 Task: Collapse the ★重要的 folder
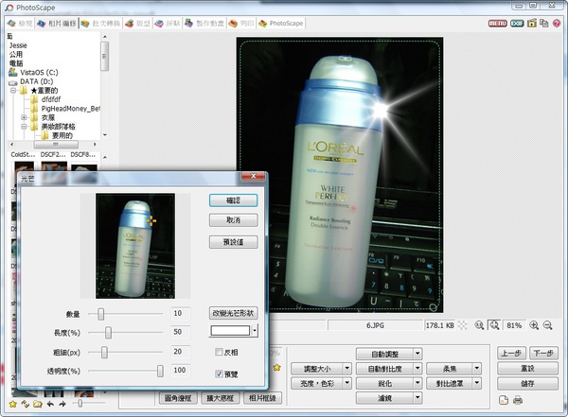(13, 90)
